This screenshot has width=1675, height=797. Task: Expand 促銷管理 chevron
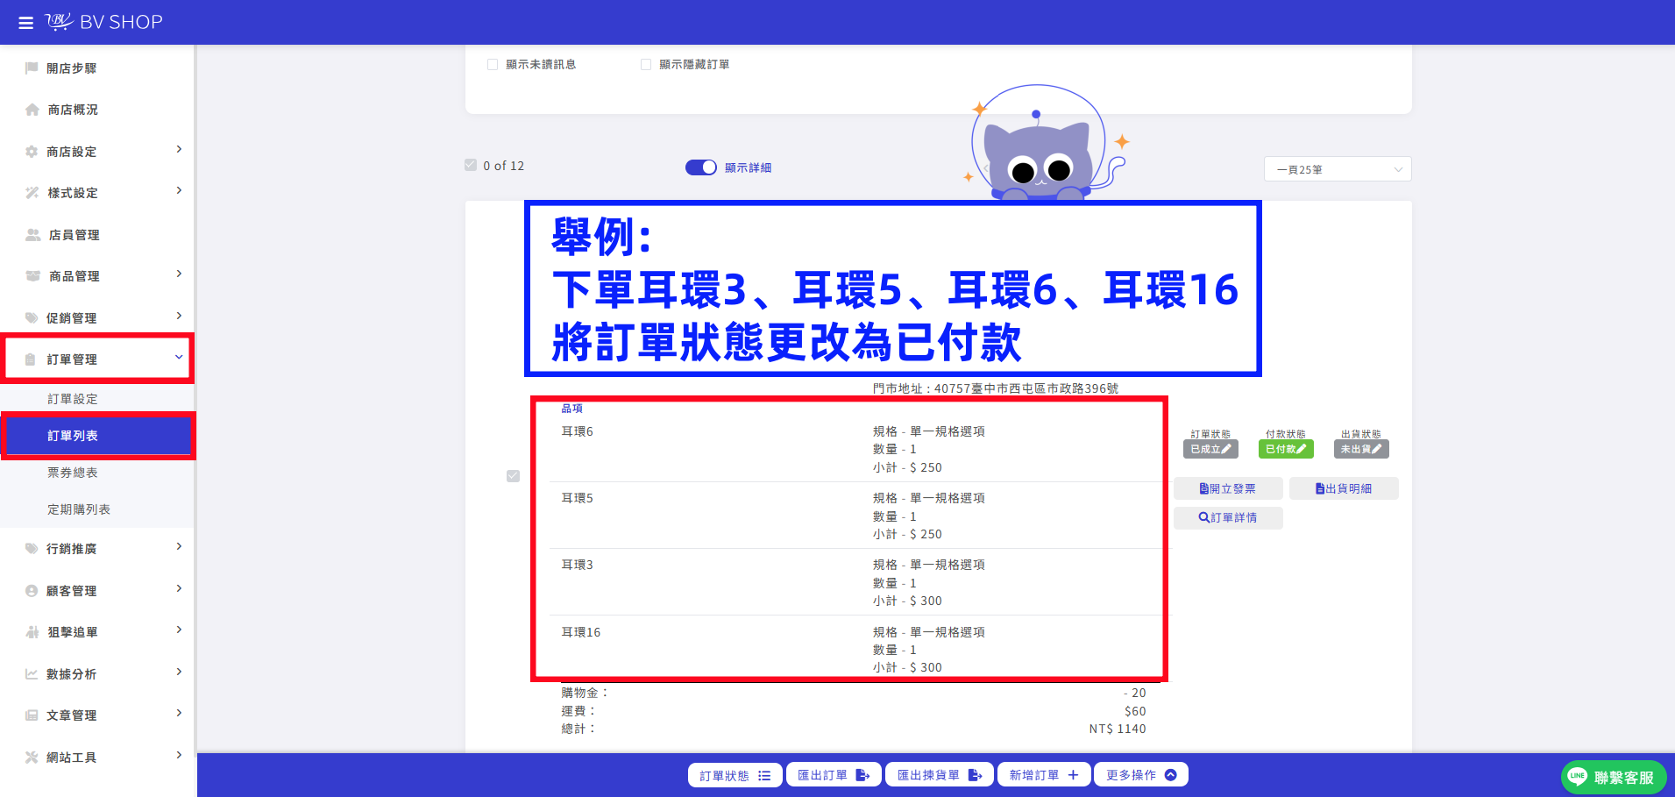pyautogui.click(x=179, y=316)
